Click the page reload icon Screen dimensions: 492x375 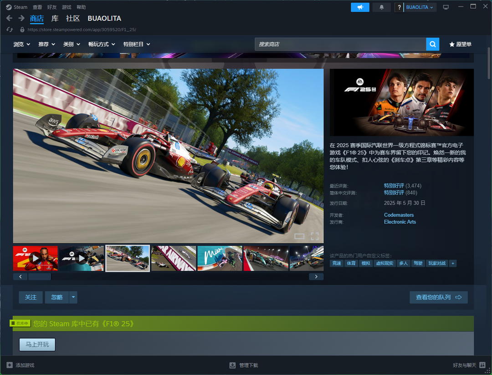pyautogui.click(x=10, y=30)
